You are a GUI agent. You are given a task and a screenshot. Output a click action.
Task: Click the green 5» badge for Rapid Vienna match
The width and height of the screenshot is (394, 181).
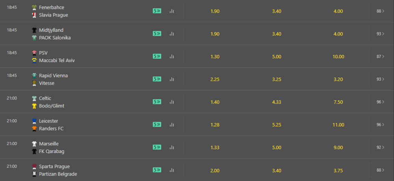click(x=157, y=79)
